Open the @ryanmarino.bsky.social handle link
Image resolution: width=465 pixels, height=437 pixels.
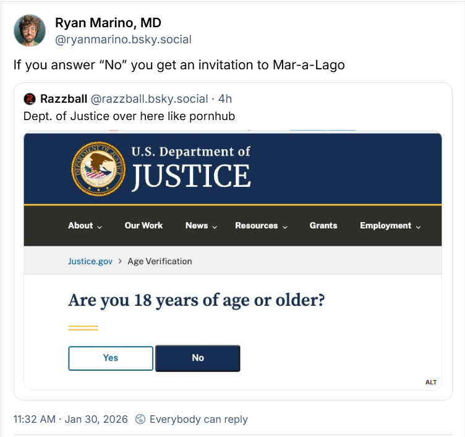point(123,40)
